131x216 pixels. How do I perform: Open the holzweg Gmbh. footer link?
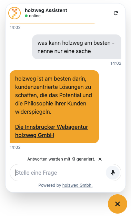tap(77, 185)
